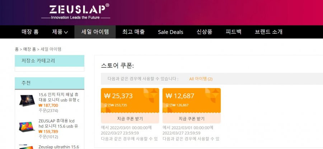
Task: Click the ZEUSLAP store logo
Action: tap(76, 11)
